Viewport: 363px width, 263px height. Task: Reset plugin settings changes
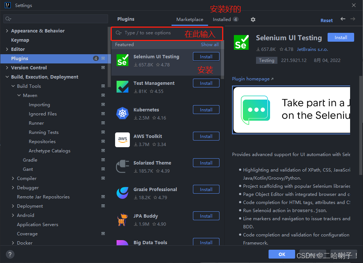pyautogui.click(x=326, y=20)
